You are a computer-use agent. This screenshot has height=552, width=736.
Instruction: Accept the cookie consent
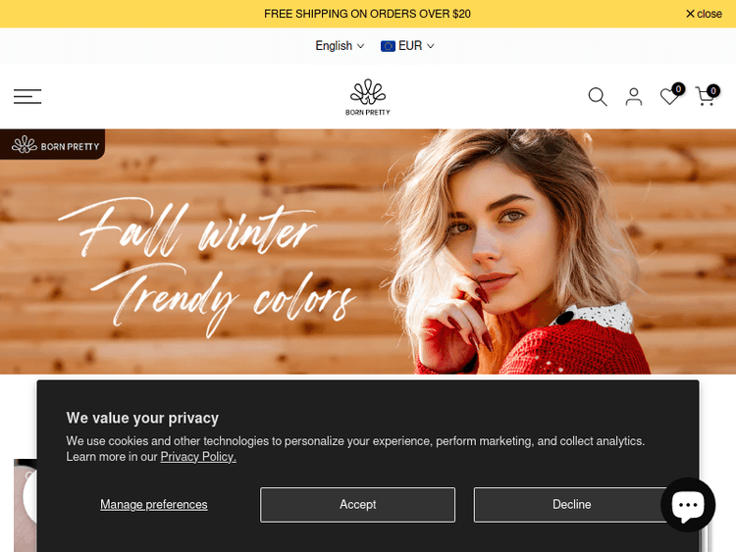pyautogui.click(x=357, y=505)
